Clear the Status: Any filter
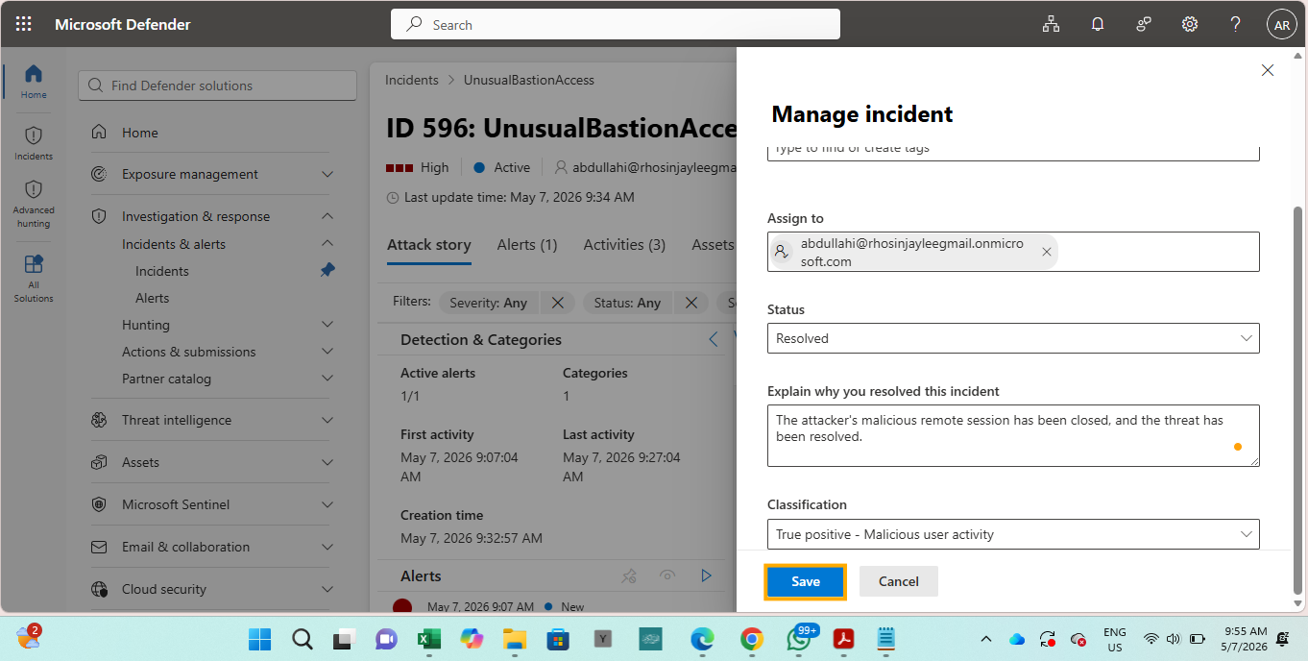Screen dimensions: 1308x661 tap(691, 303)
